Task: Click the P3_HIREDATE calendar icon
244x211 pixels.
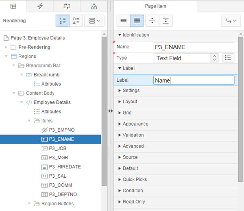Action: click(44, 167)
